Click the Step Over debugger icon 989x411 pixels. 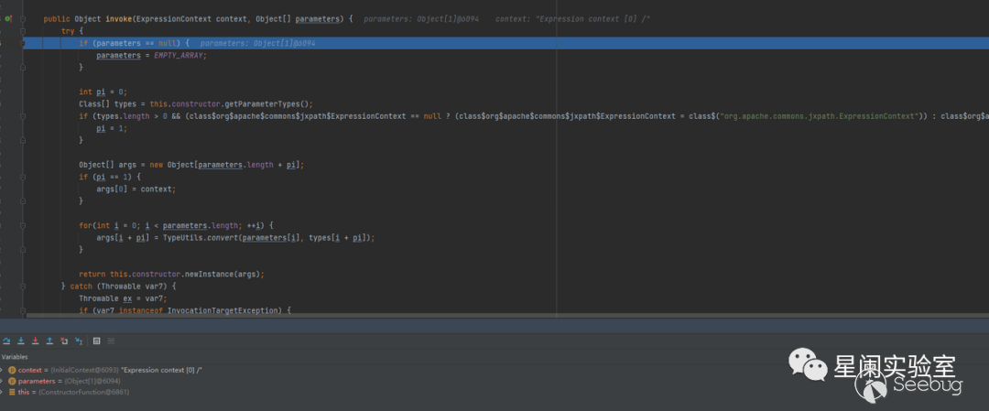click(6, 341)
